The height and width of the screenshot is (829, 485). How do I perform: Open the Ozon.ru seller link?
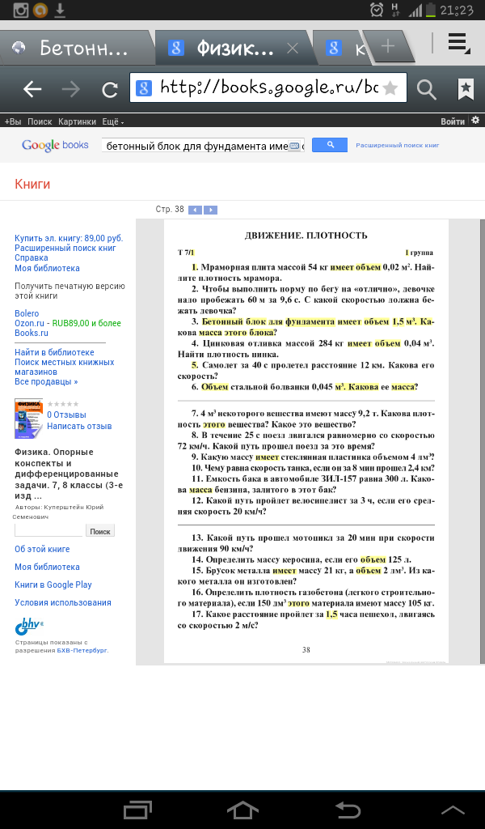(29, 323)
